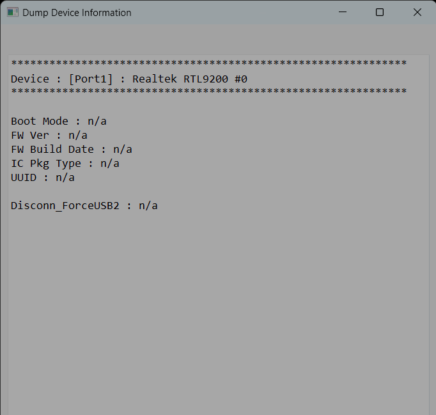
Task: Click the asterisk line above the Device row
Action: (x=209, y=63)
